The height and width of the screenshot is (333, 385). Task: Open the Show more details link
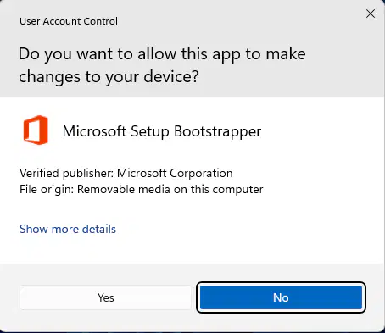[x=68, y=229]
